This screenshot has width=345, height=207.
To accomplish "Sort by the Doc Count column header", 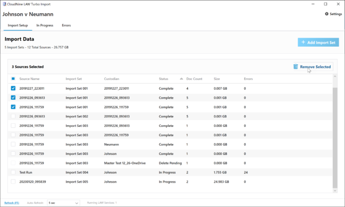I will coord(194,79).
